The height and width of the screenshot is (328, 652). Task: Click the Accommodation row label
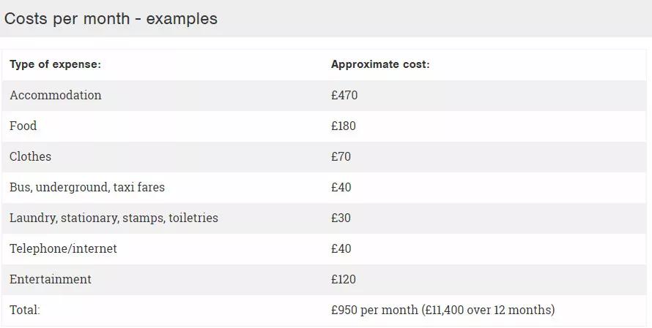(x=55, y=95)
